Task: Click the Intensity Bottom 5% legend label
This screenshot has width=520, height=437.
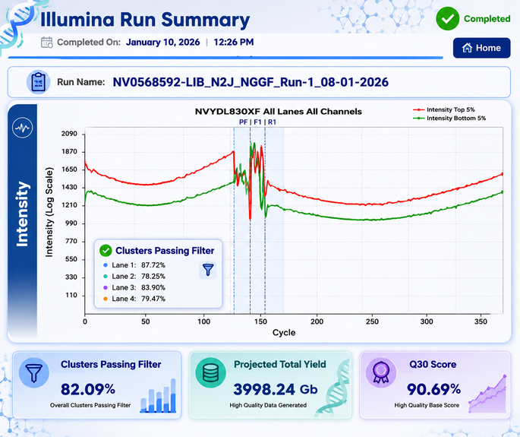Action: [x=456, y=119]
